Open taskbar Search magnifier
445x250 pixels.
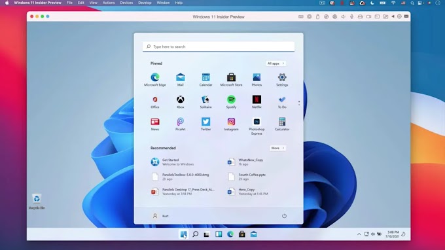[x=195, y=234]
